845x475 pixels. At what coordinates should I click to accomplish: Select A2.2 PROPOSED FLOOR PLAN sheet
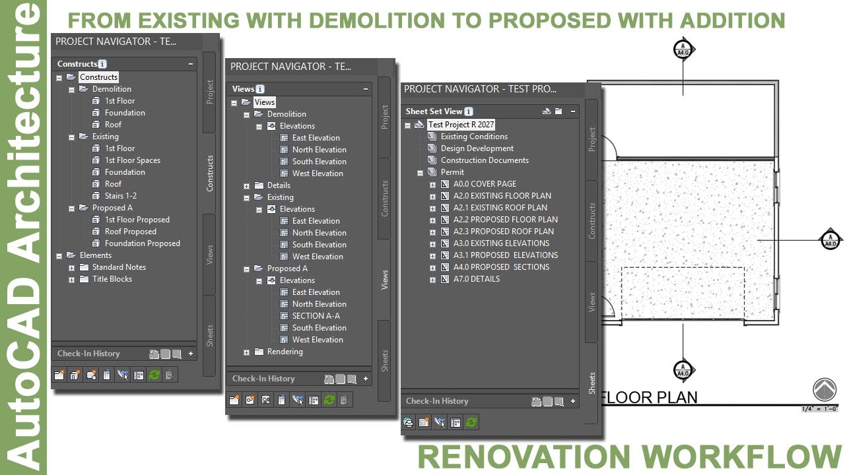506,220
